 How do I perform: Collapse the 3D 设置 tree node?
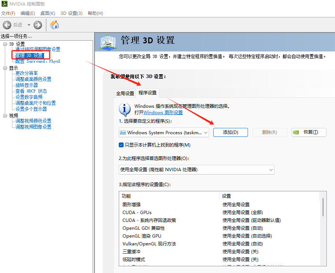pos(5,44)
